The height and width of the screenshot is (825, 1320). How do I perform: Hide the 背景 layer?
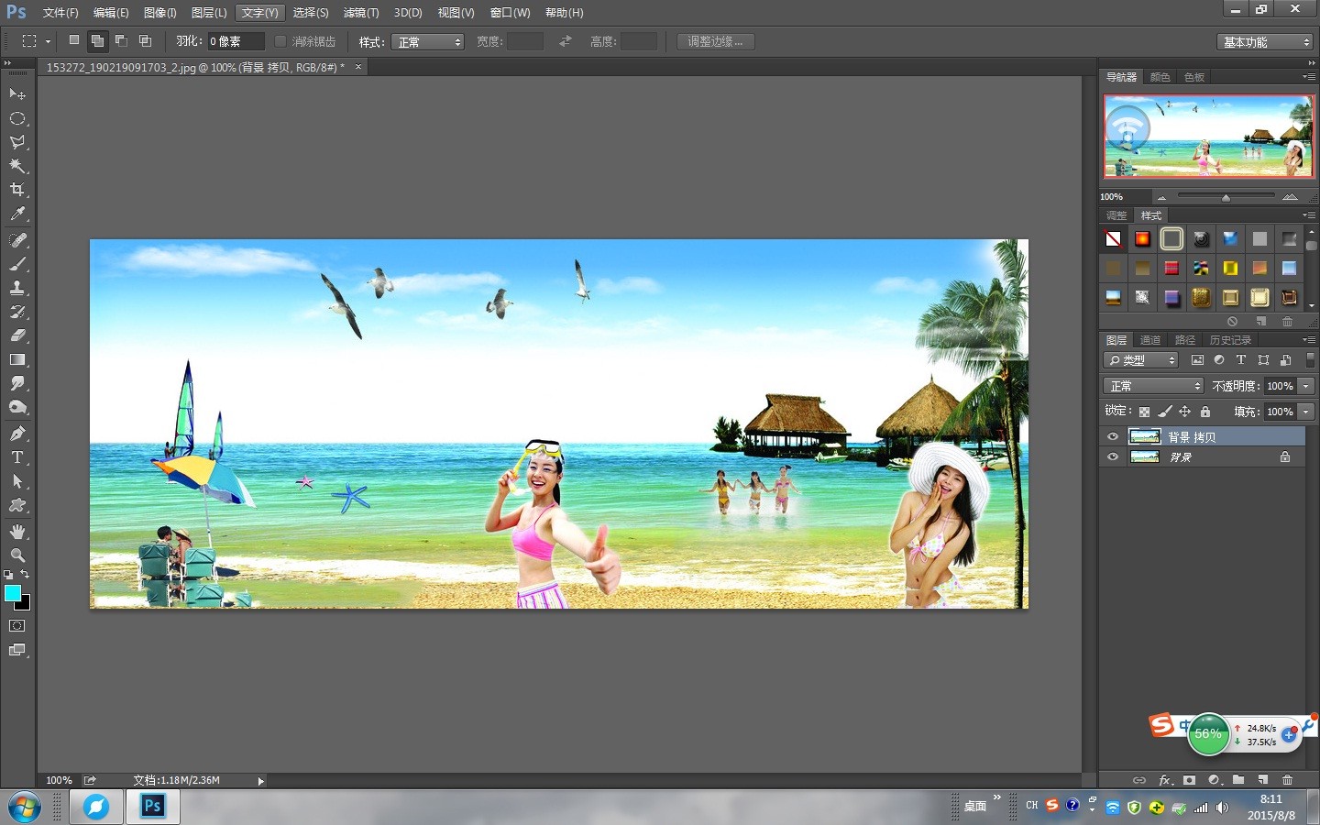click(1113, 456)
